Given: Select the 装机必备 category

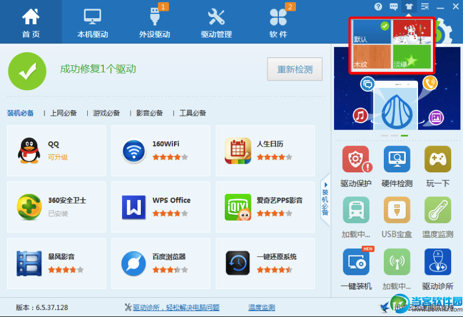Looking at the screenshot, I should coord(20,113).
